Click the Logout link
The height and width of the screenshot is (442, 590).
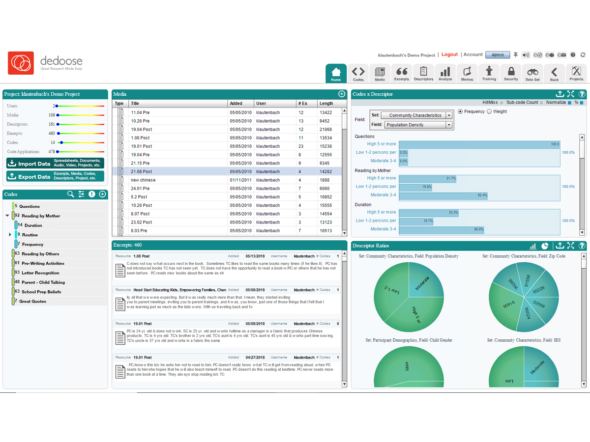point(449,55)
